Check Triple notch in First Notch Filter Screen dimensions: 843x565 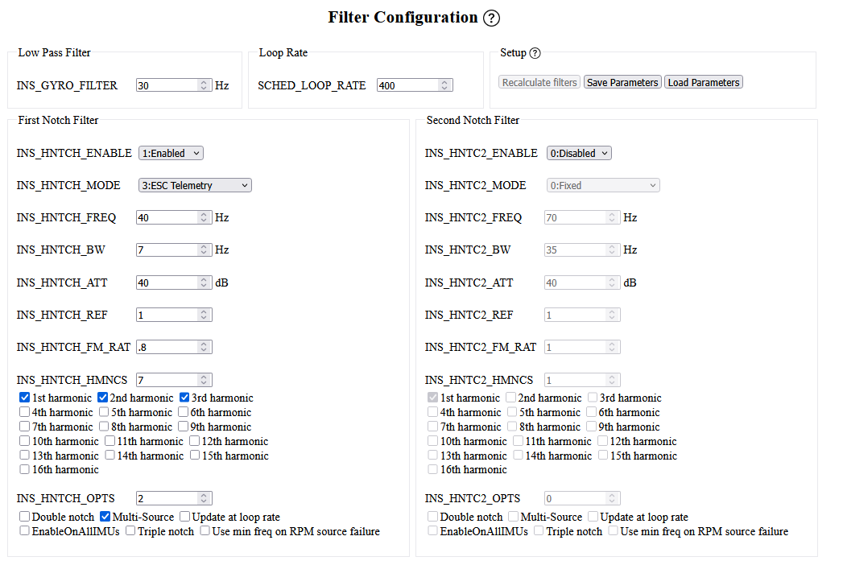click(130, 531)
